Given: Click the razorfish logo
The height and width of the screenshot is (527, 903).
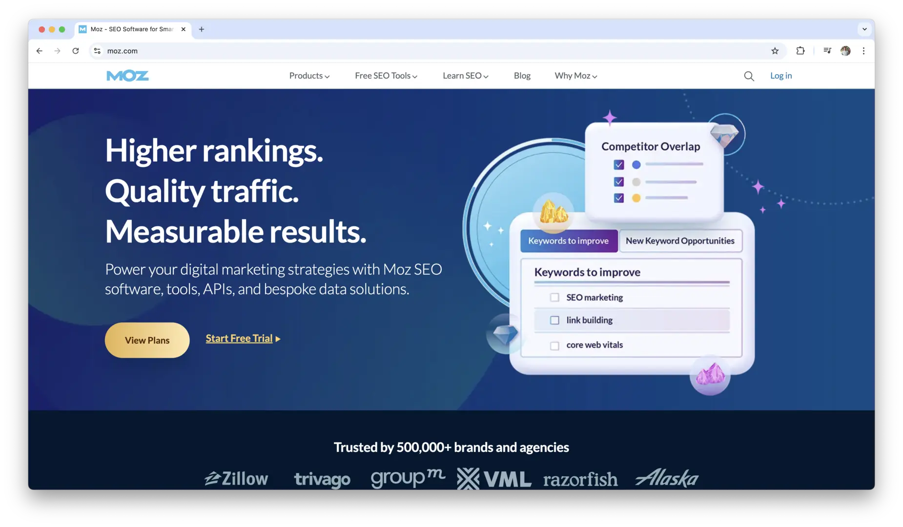Looking at the screenshot, I should coord(580,479).
